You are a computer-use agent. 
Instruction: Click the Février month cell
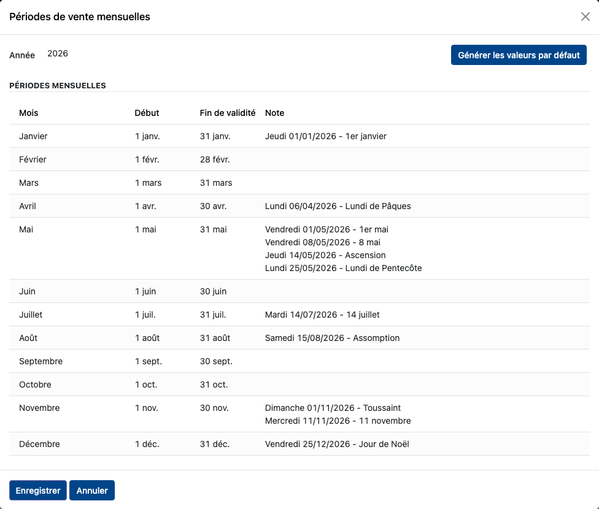33,159
